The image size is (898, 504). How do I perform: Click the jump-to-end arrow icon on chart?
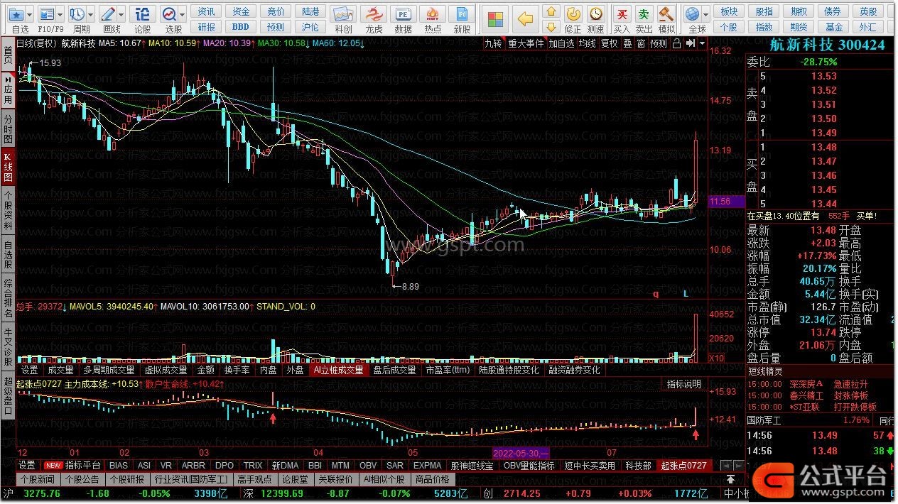690,43
